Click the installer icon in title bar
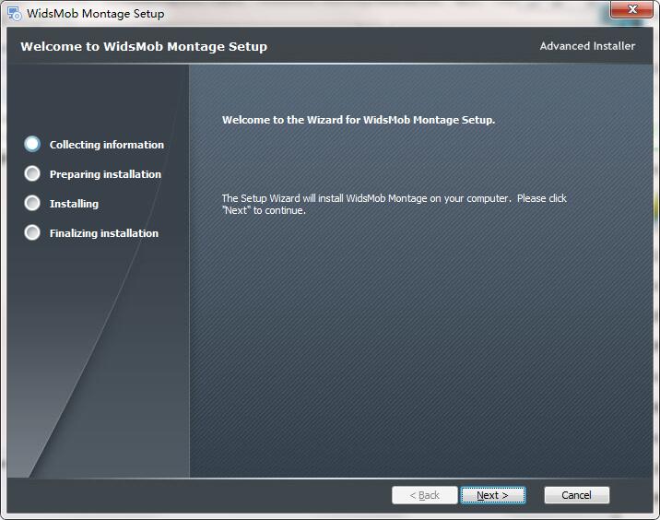 [x=15, y=14]
